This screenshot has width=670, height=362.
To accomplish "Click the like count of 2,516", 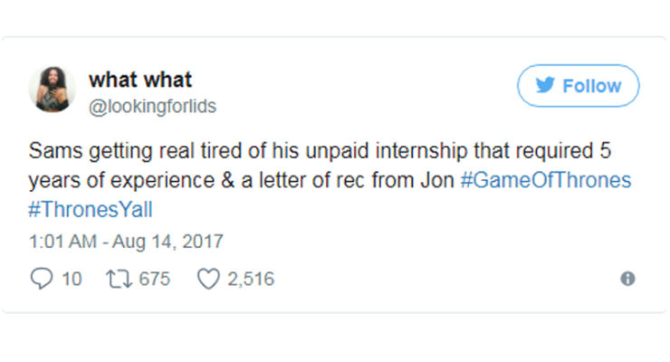I will pos(251,280).
